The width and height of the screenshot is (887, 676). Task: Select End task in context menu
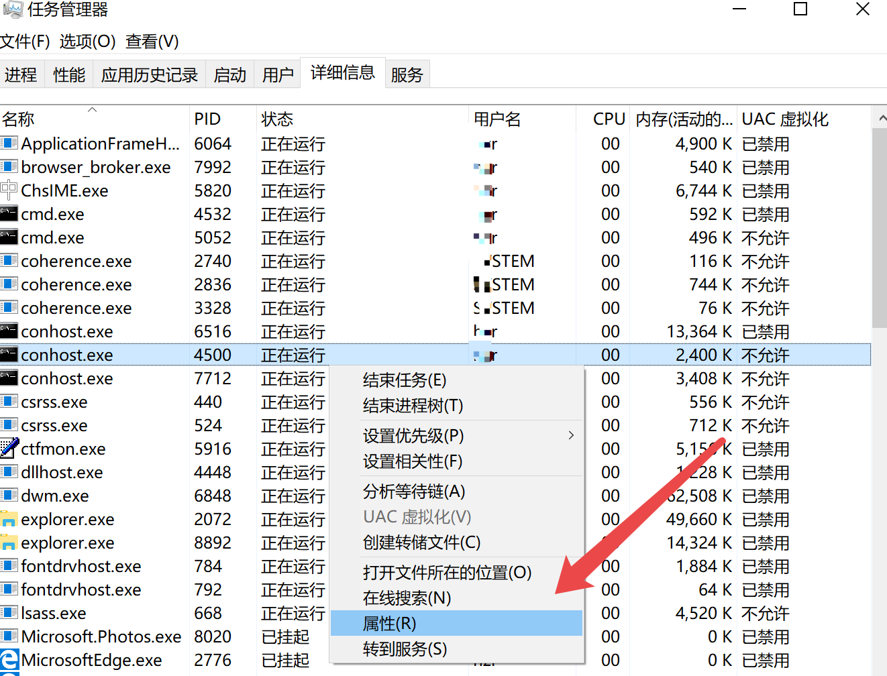coord(405,380)
